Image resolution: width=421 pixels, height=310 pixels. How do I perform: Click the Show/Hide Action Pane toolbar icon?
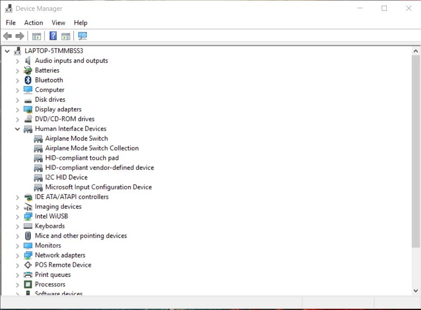(x=66, y=36)
